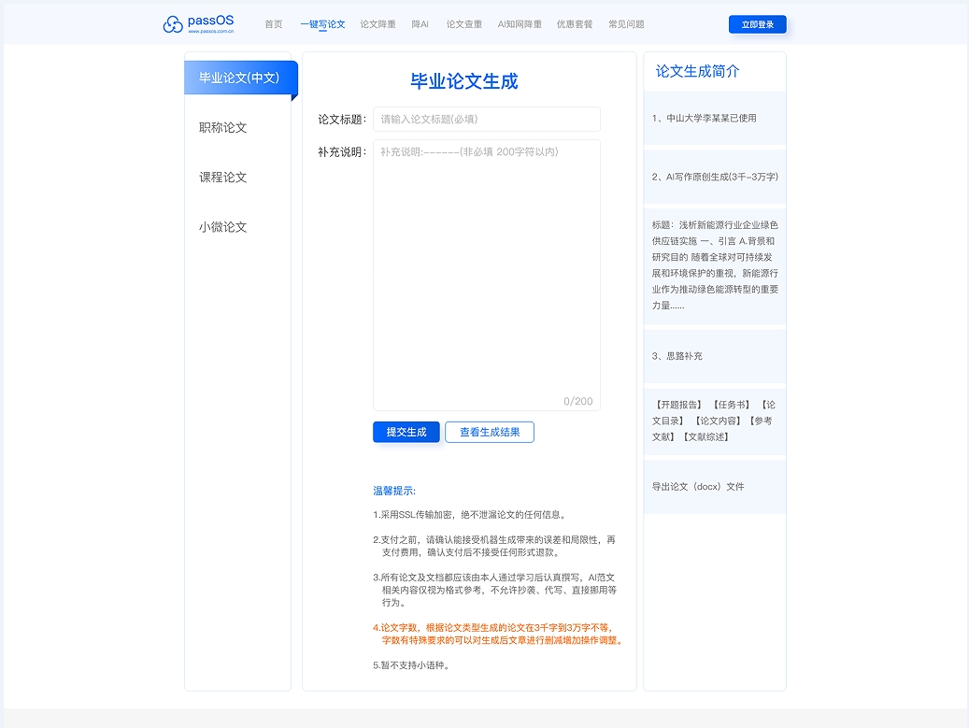
Task: Open the 论文查重 page from the navbar
Action: [x=463, y=24]
